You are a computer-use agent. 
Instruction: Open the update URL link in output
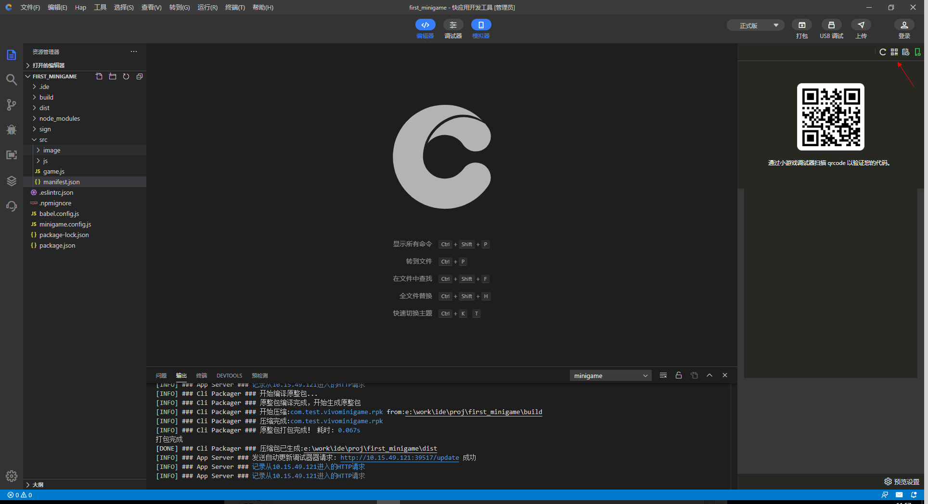[400, 458]
